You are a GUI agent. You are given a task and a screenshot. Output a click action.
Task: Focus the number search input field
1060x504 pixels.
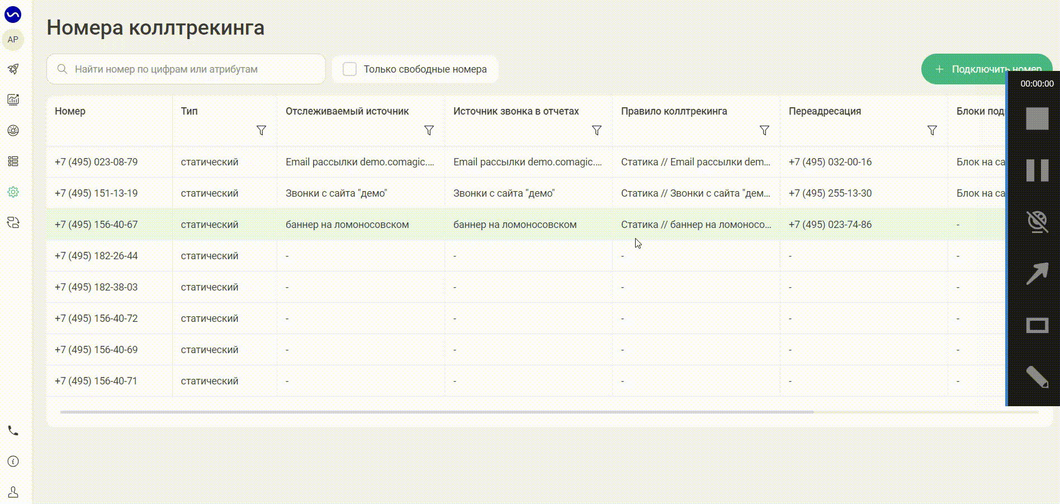[x=186, y=69]
